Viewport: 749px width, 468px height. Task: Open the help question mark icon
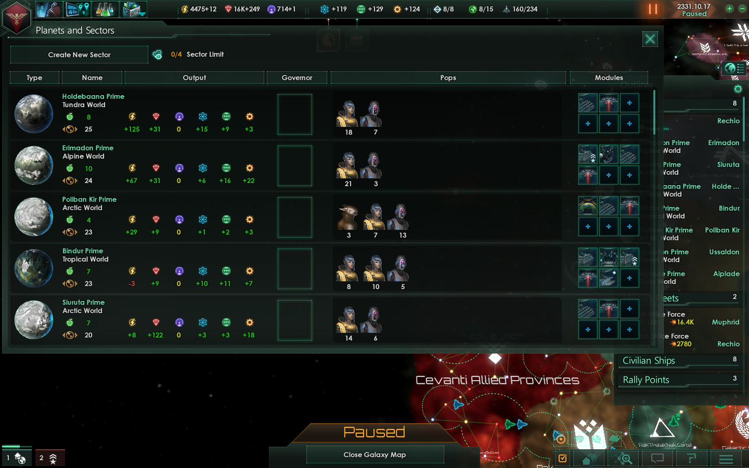pos(691,459)
